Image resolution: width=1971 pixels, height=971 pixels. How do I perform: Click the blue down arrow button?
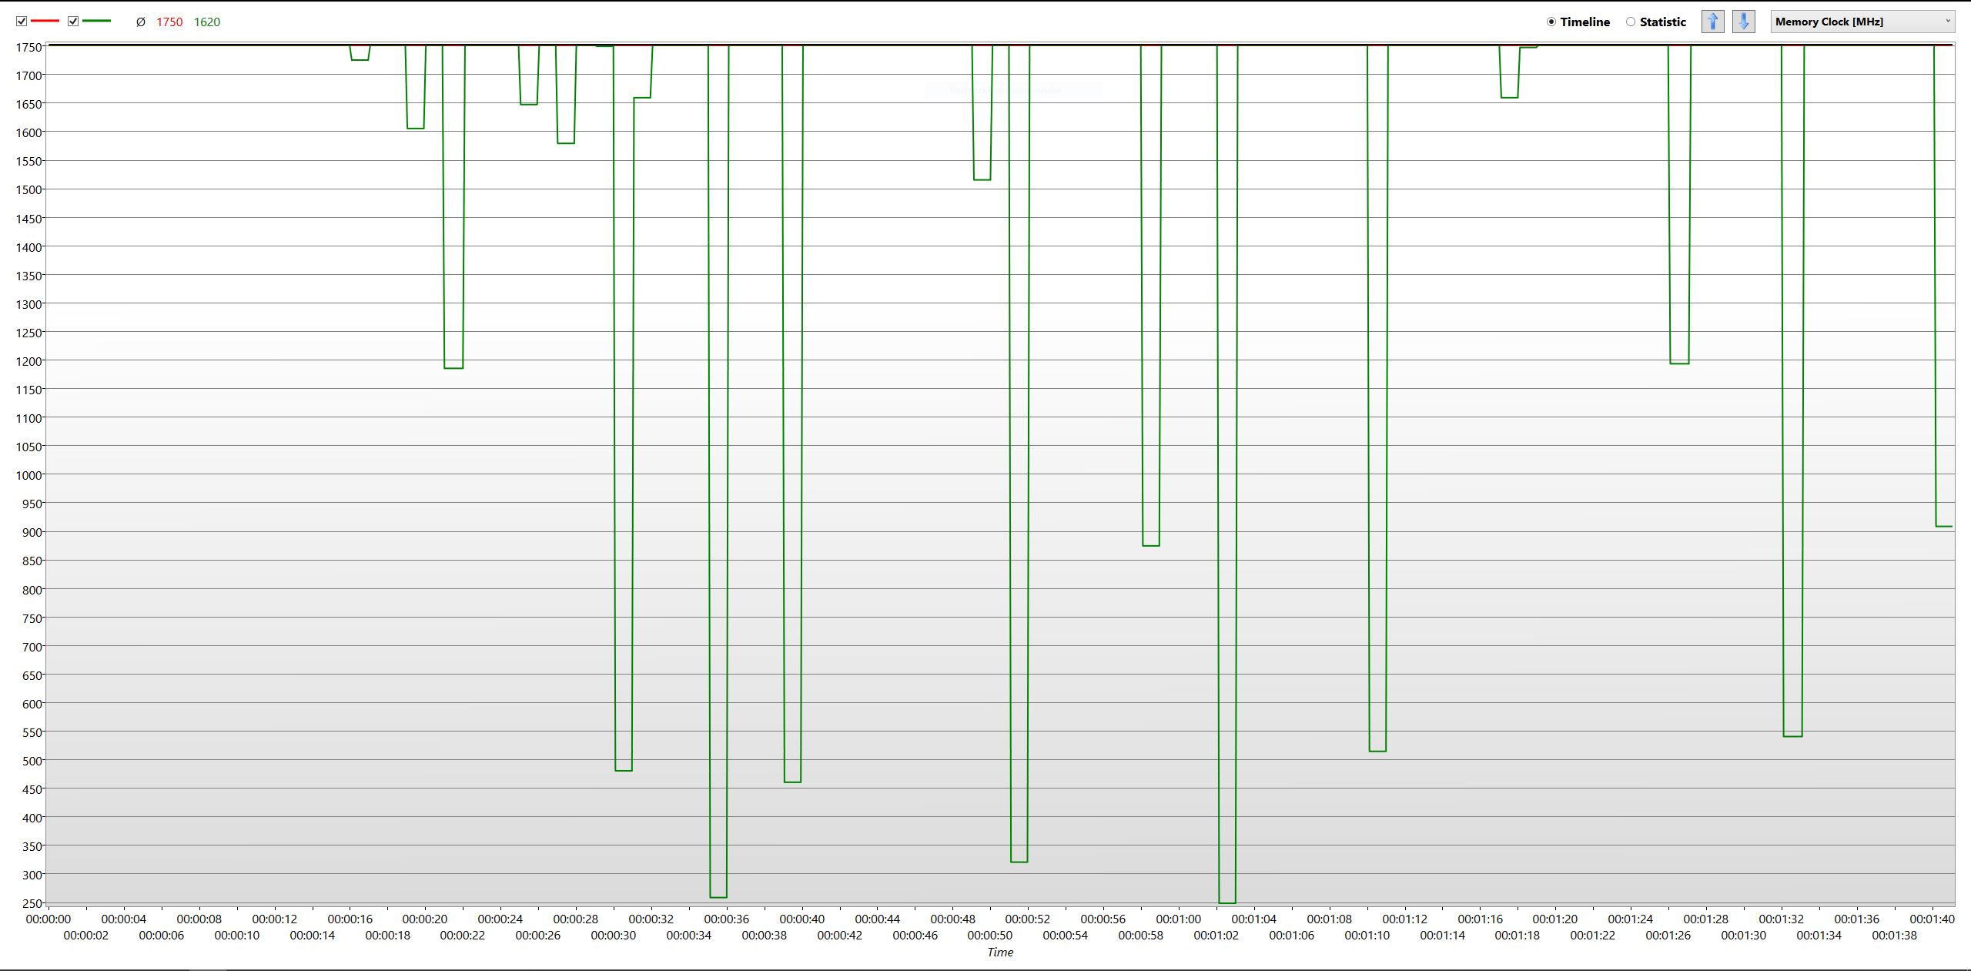pos(1744,22)
